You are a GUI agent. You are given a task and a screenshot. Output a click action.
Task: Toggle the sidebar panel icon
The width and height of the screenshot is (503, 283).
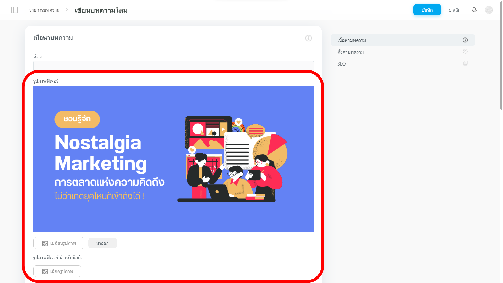pyautogui.click(x=14, y=10)
